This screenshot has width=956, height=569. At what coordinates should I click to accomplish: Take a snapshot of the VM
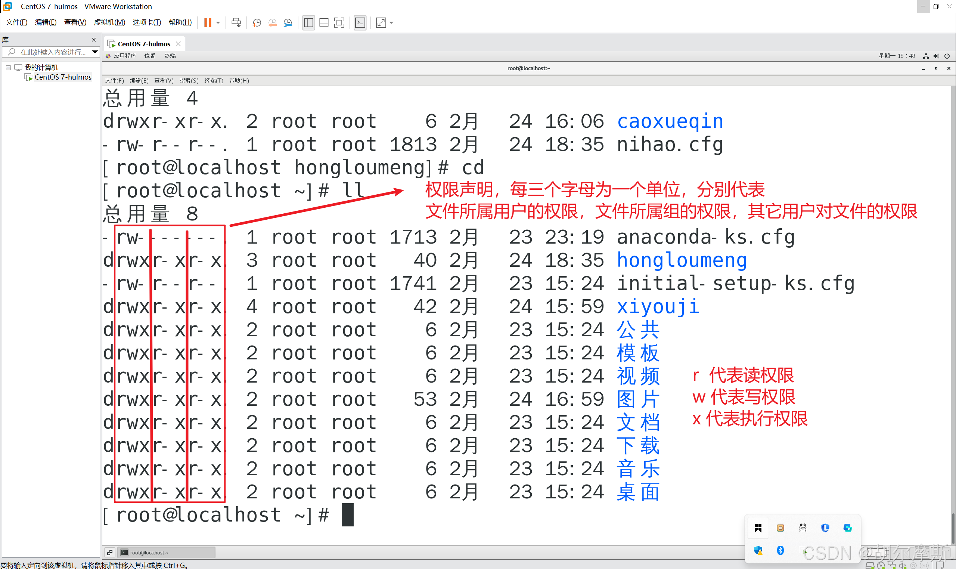257,23
